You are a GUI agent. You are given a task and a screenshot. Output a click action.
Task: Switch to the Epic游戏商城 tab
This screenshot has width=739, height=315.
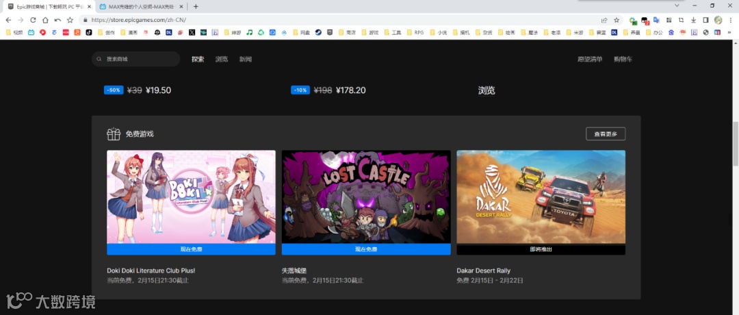pos(49,7)
